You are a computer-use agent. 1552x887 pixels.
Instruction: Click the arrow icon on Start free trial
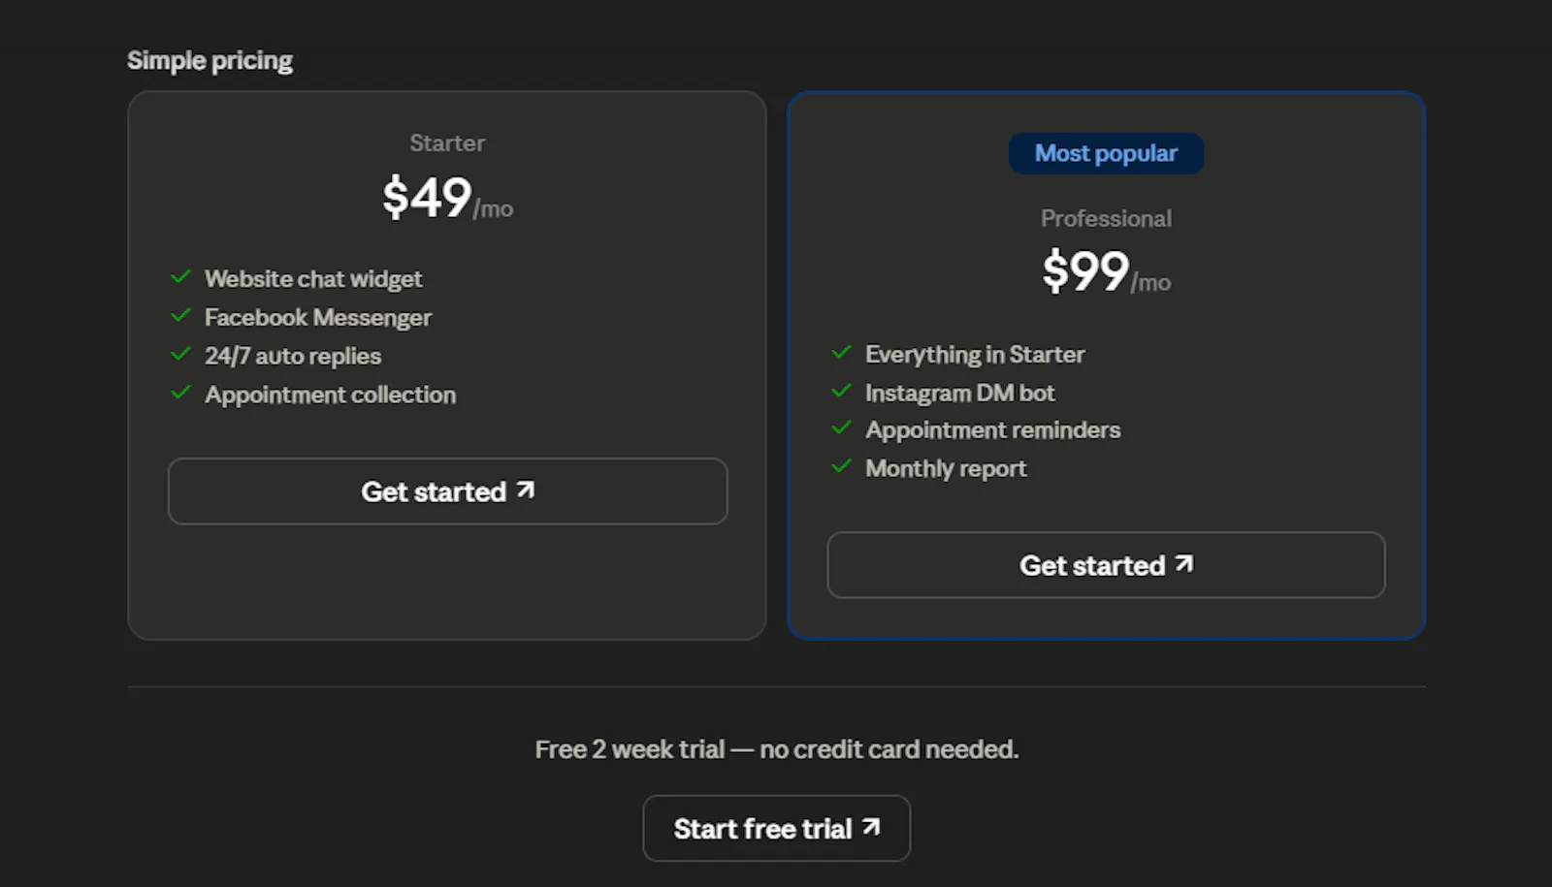pyautogui.click(x=871, y=827)
